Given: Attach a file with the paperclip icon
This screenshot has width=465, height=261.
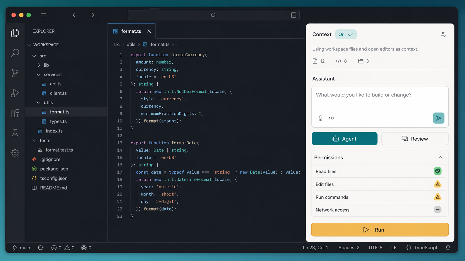Looking at the screenshot, I should (320, 118).
